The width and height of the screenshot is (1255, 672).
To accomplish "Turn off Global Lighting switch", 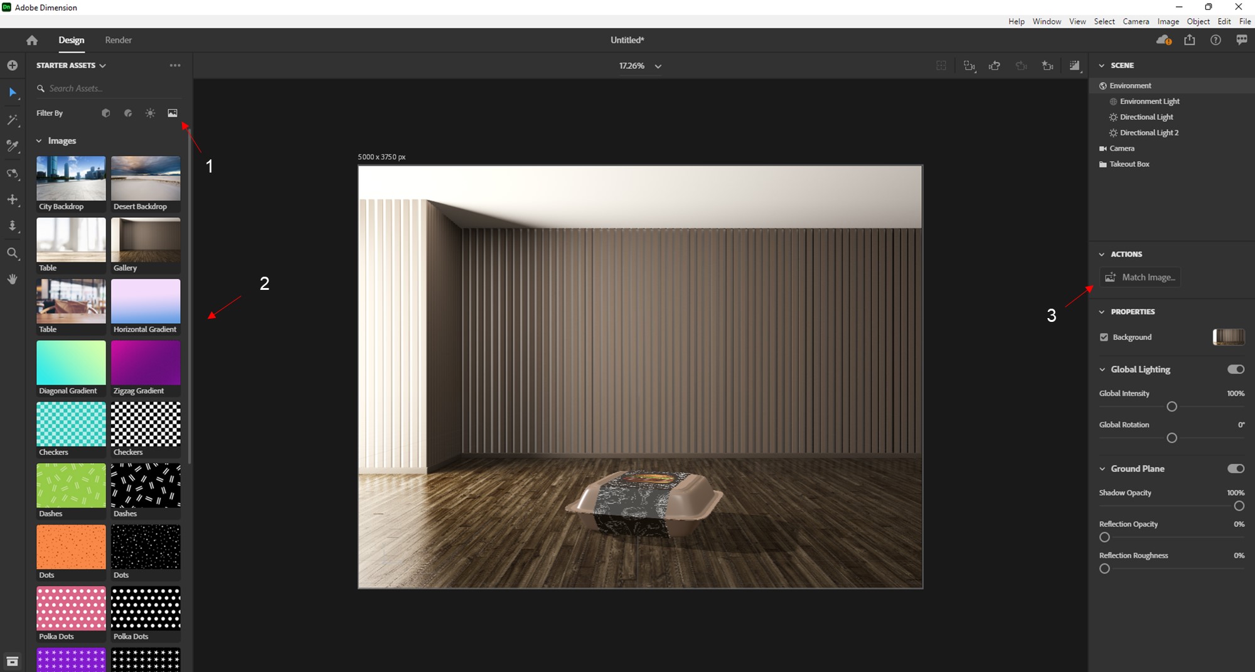I will (1236, 370).
